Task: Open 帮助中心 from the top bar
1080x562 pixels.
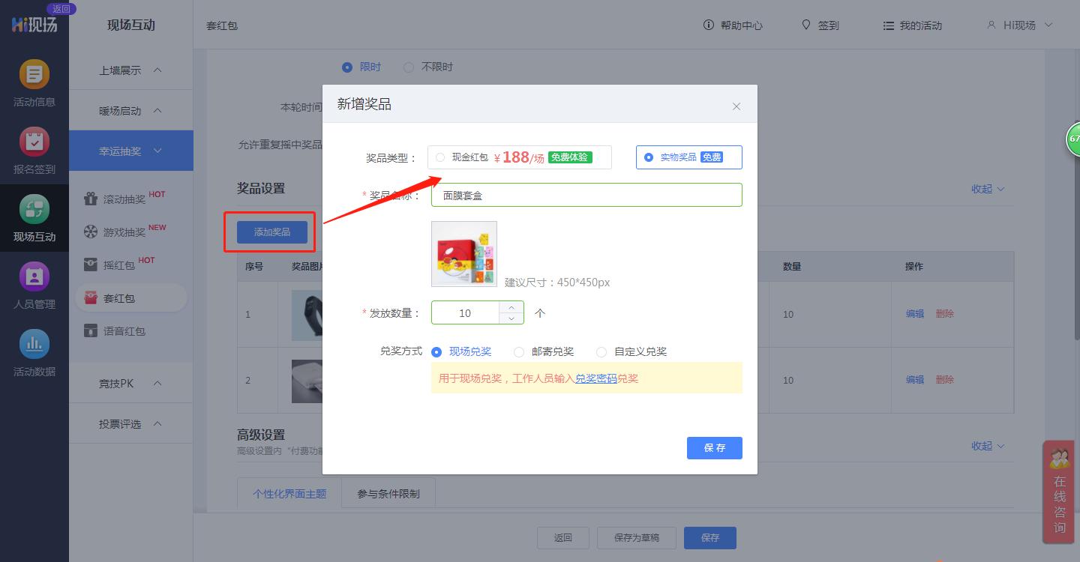Action: tap(733, 25)
